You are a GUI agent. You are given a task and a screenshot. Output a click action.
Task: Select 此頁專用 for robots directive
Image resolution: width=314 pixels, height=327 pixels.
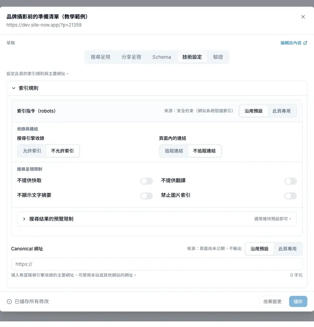point(281,111)
